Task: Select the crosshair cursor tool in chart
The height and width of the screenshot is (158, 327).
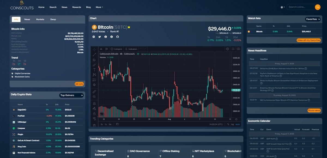Action: (x=94, y=49)
